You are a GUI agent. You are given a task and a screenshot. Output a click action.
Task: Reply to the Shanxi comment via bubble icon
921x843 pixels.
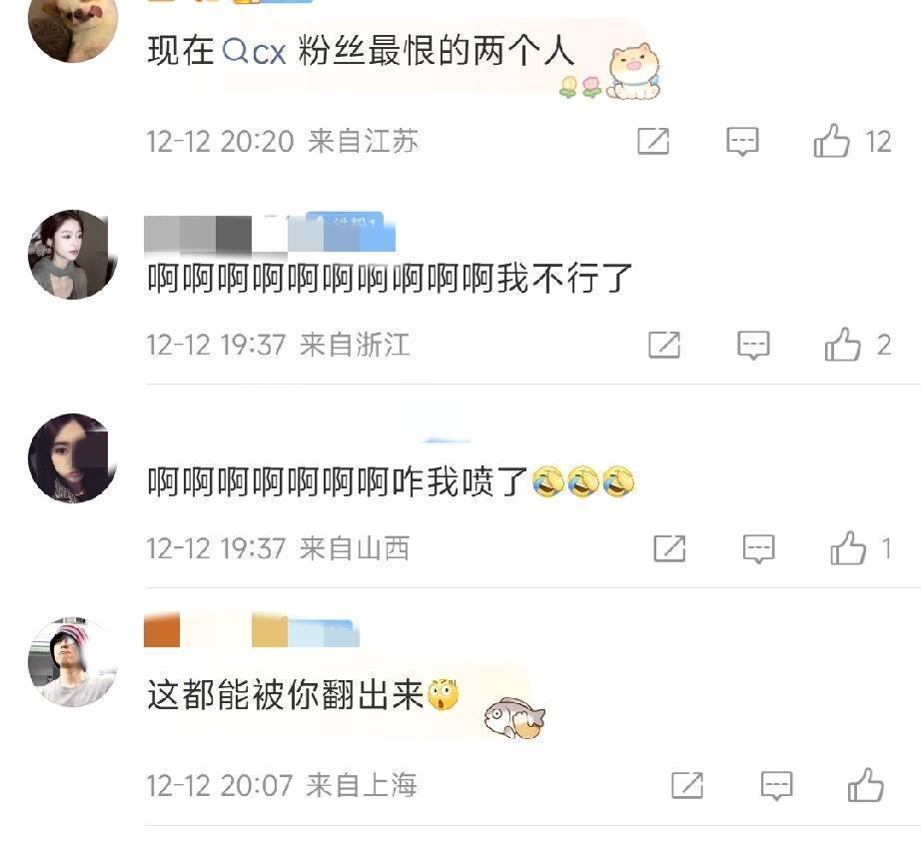tap(759, 548)
